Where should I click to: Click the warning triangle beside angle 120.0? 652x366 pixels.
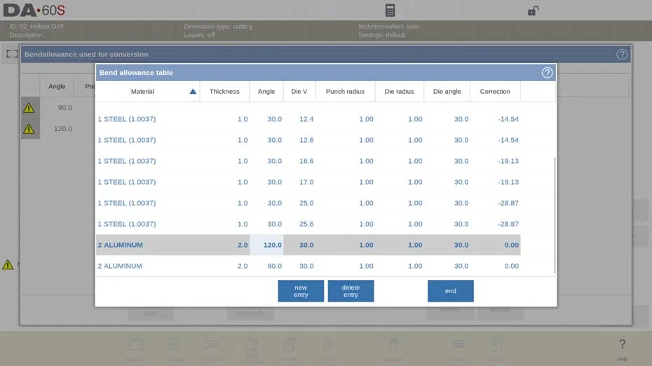pos(29,129)
